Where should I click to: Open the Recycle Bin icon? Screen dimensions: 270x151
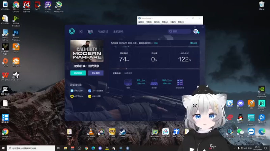tap(262, 5)
